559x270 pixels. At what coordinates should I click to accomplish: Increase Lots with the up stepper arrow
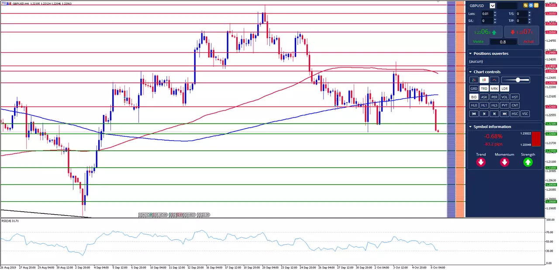pyautogui.click(x=495, y=12)
